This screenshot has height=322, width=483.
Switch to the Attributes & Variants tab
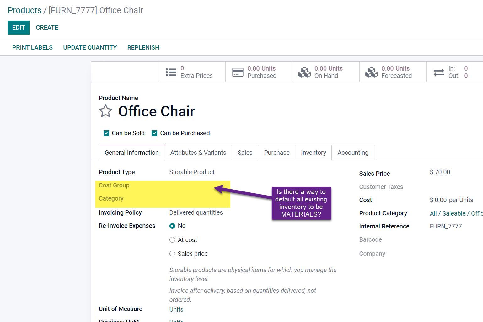pos(198,153)
